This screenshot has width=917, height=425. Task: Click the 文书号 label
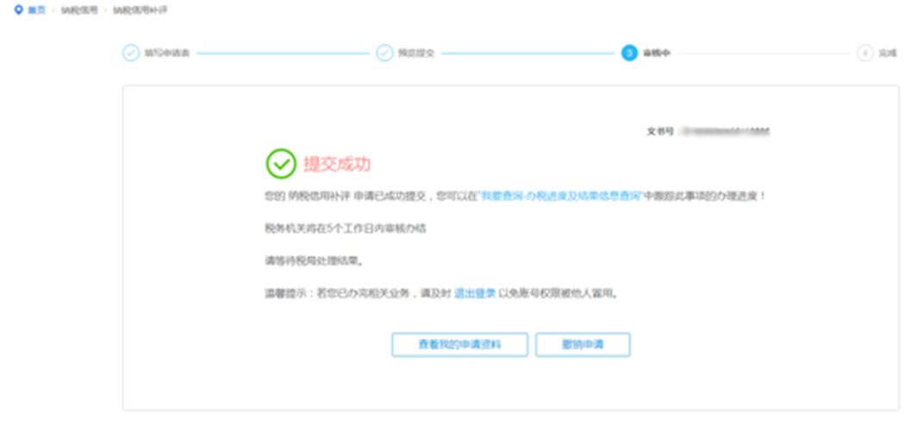click(x=660, y=132)
